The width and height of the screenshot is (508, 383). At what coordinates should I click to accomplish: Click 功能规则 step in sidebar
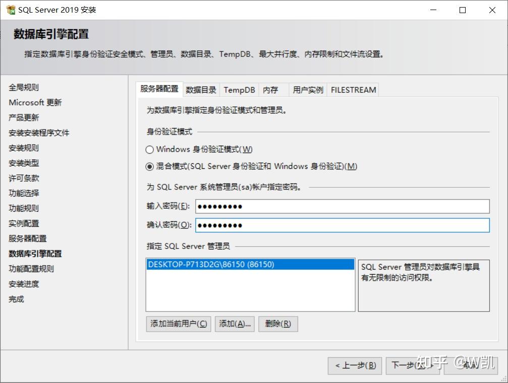(x=24, y=209)
